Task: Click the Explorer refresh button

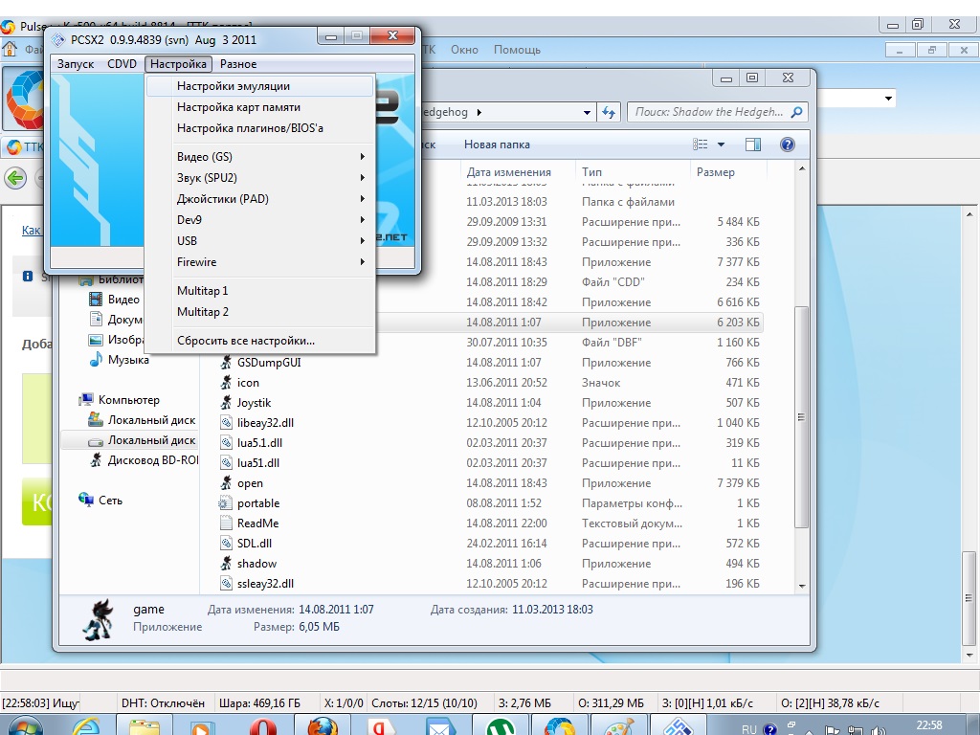Action: (x=609, y=113)
